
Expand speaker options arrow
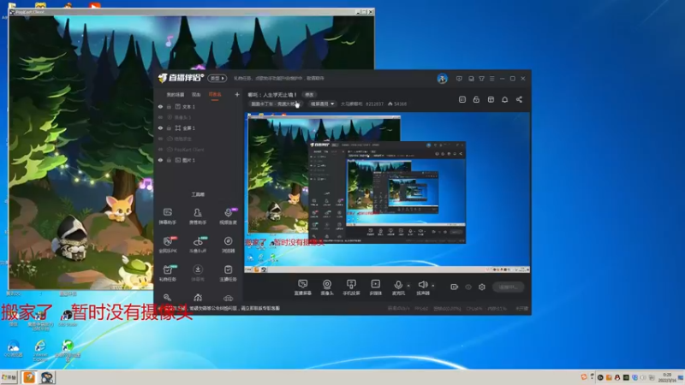433,286
